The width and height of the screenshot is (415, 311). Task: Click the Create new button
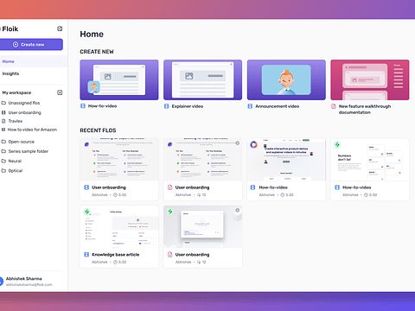31,45
